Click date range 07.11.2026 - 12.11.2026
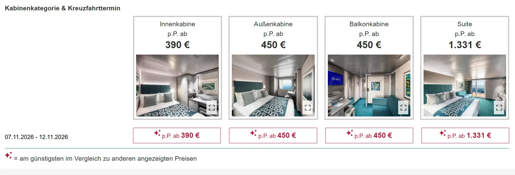The height and width of the screenshot is (175, 515). coord(36,137)
